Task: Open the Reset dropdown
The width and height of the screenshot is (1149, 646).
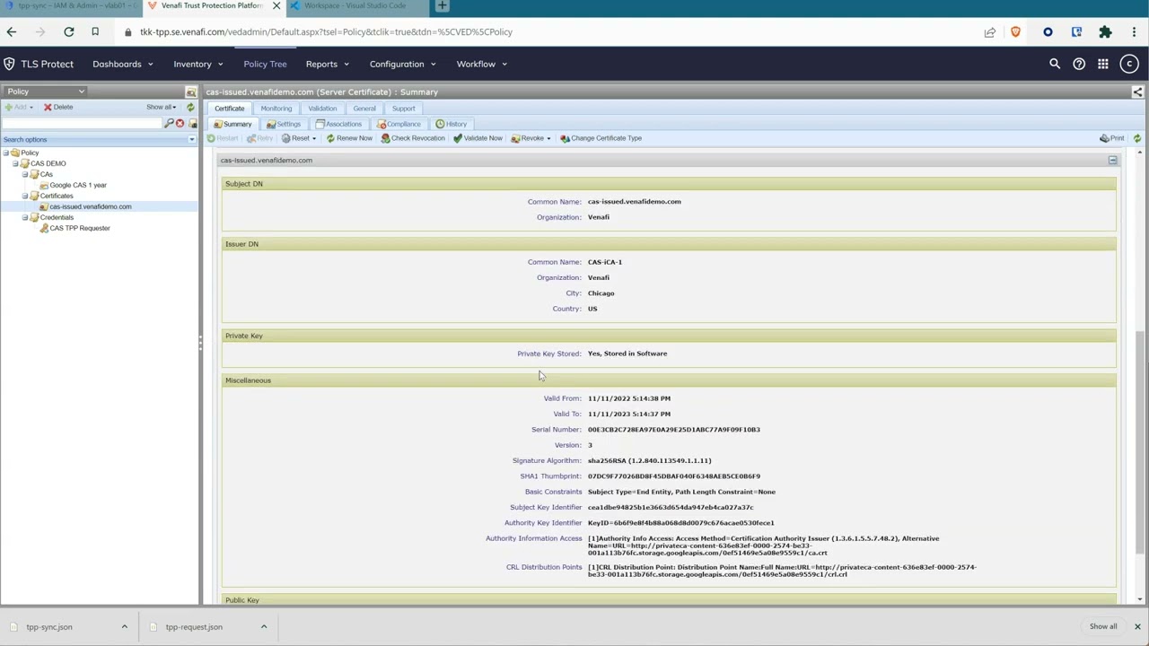Action: click(299, 138)
